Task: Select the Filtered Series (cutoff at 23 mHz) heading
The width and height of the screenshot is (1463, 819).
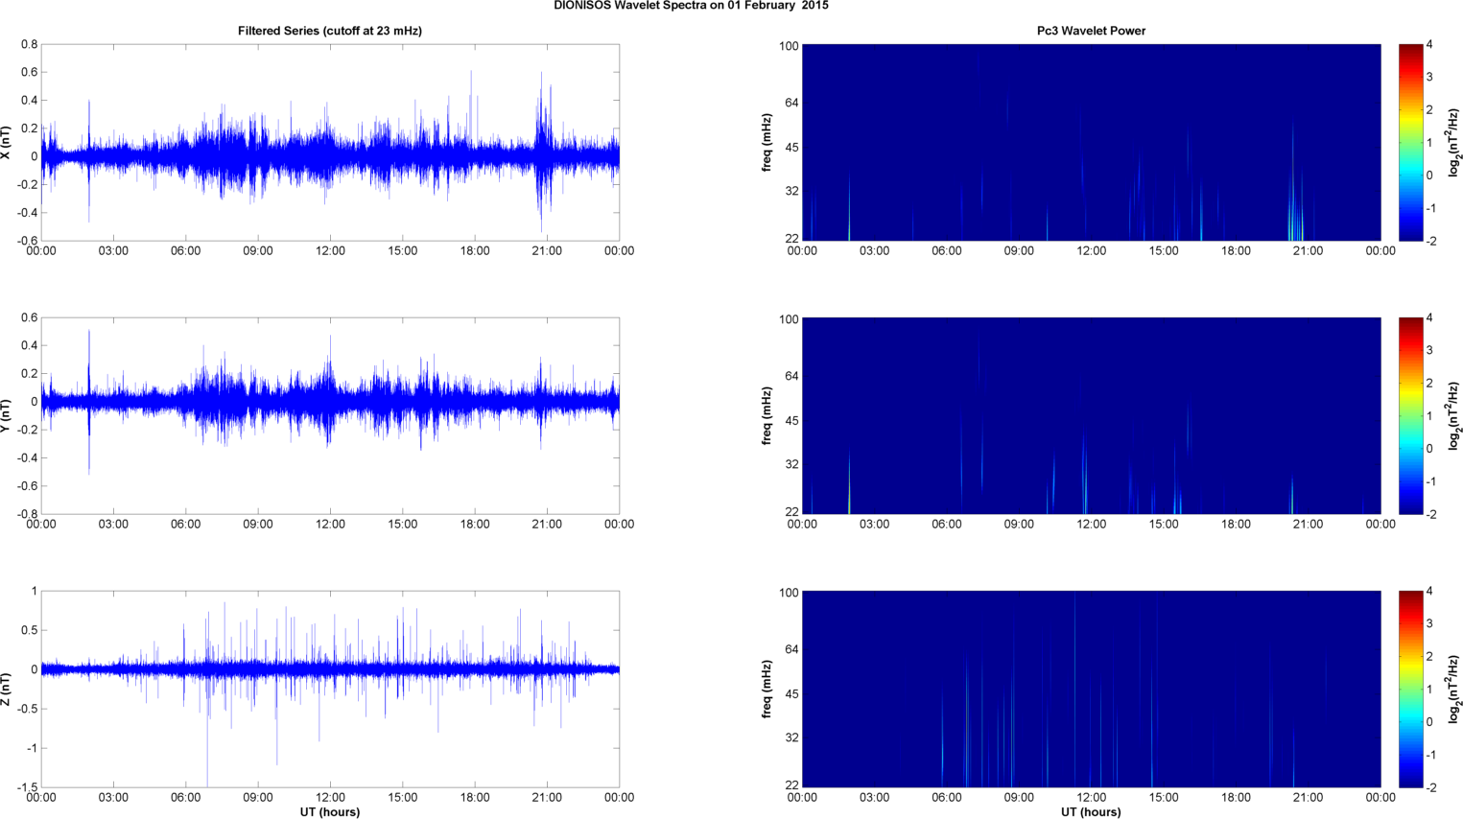Action: click(x=330, y=31)
